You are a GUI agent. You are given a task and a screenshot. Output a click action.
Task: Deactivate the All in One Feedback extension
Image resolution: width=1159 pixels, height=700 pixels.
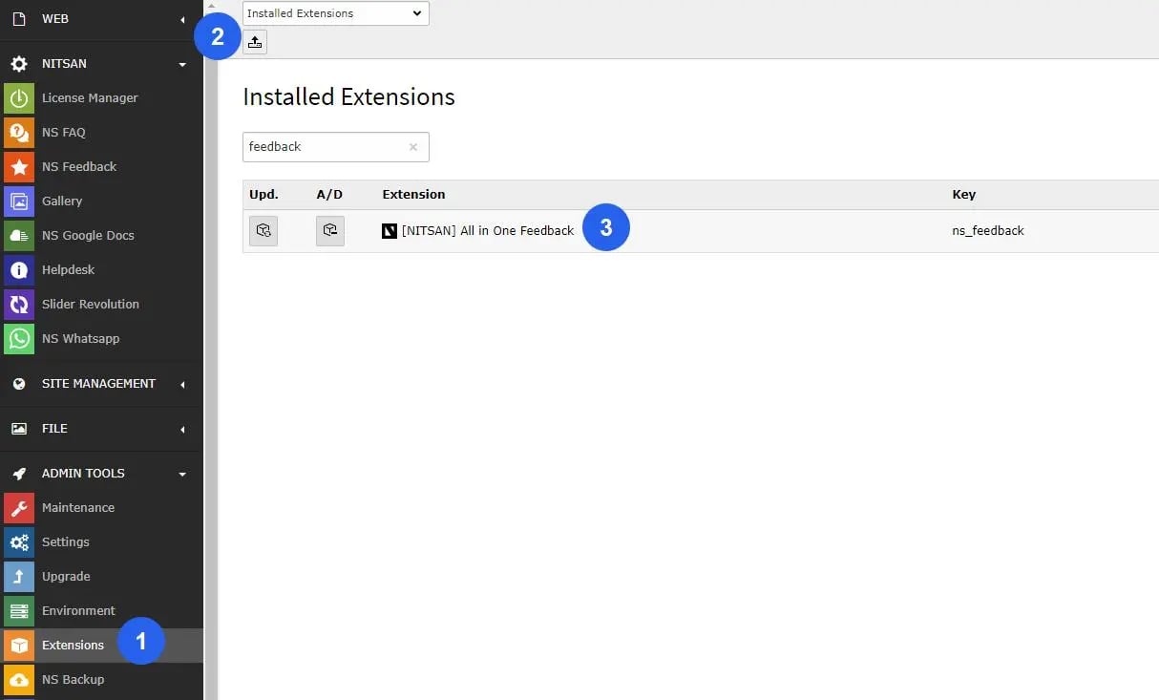[x=330, y=231]
